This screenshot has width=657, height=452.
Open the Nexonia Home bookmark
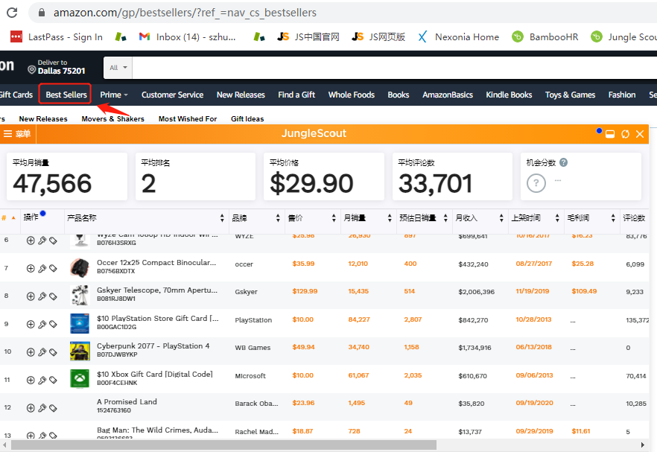click(x=458, y=36)
